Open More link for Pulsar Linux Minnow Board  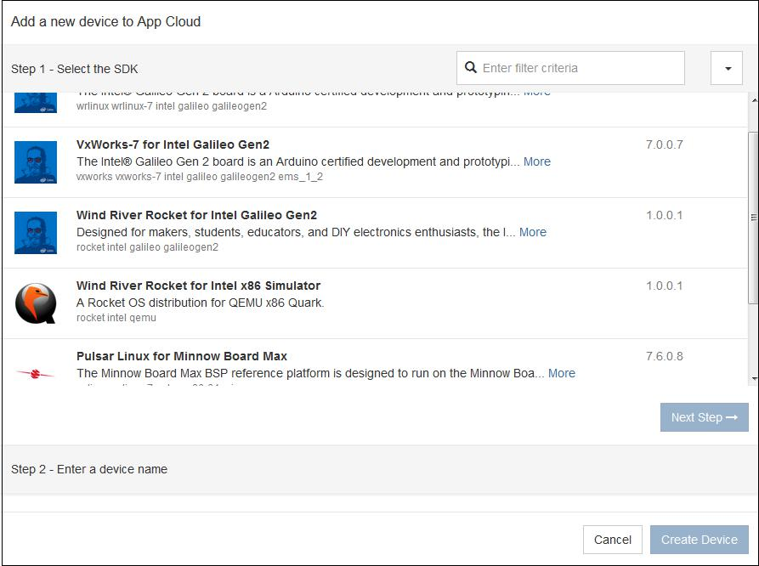[x=561, y=373]
